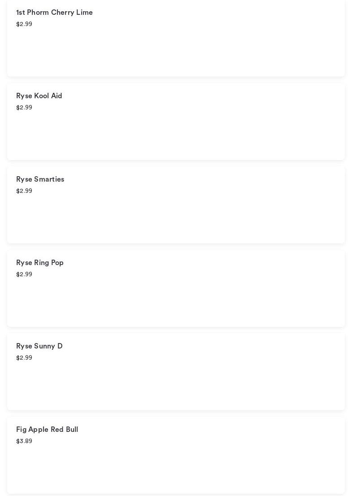Select the Ryse Kool Aid title

pyautogui.click(x=39, y=96)
